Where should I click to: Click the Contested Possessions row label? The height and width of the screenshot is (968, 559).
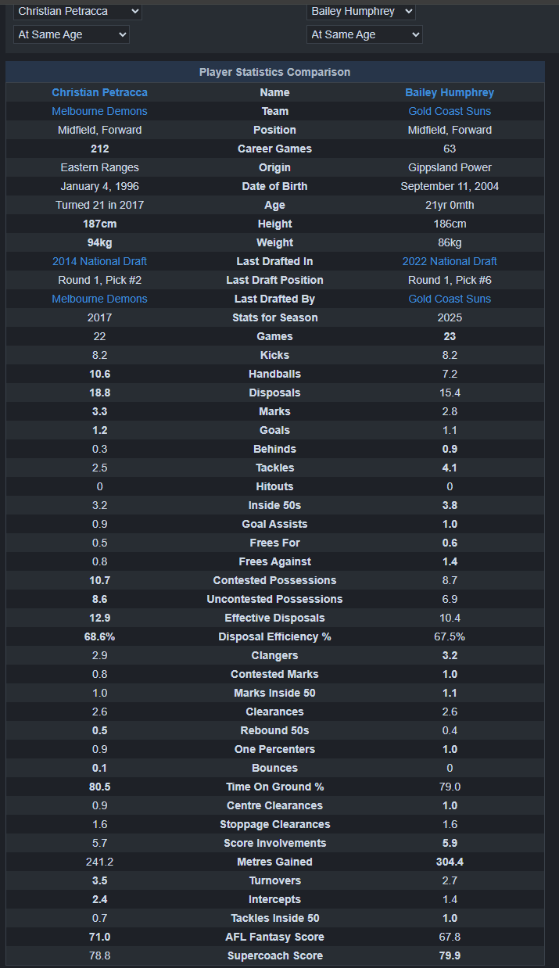click(x=274, y=580)
